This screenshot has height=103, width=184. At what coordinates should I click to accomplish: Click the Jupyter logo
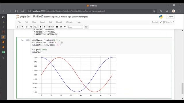coord(24,17)
